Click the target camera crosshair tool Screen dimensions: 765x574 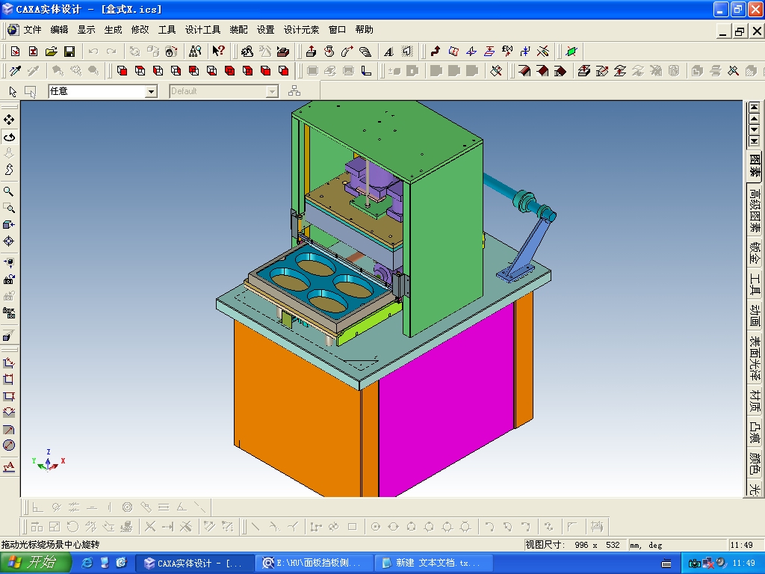point(9,241)
